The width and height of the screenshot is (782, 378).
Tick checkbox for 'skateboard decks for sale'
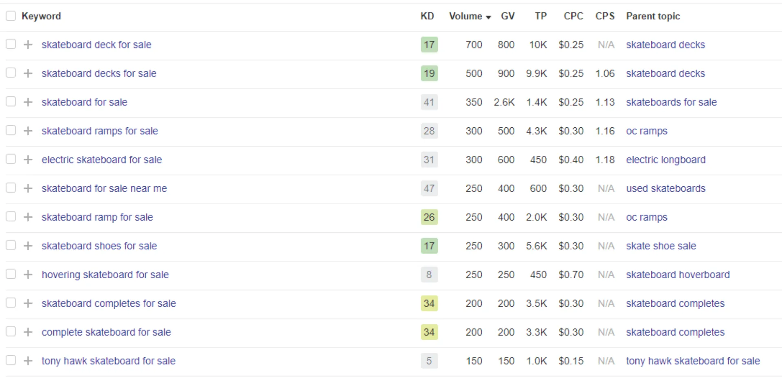[11, 73]
